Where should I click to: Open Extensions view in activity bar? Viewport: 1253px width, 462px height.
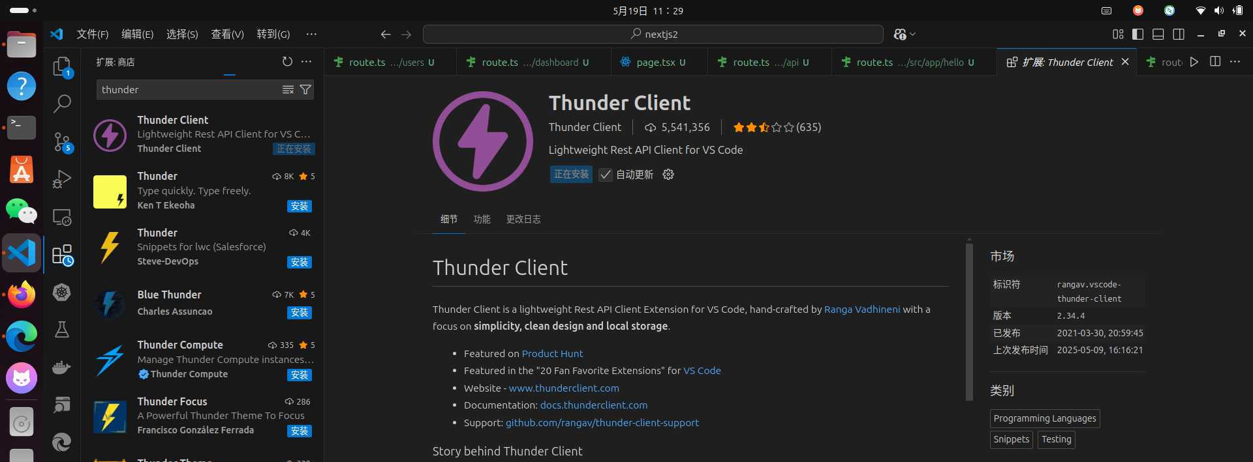pyautogui.click(x=62, y=255)
